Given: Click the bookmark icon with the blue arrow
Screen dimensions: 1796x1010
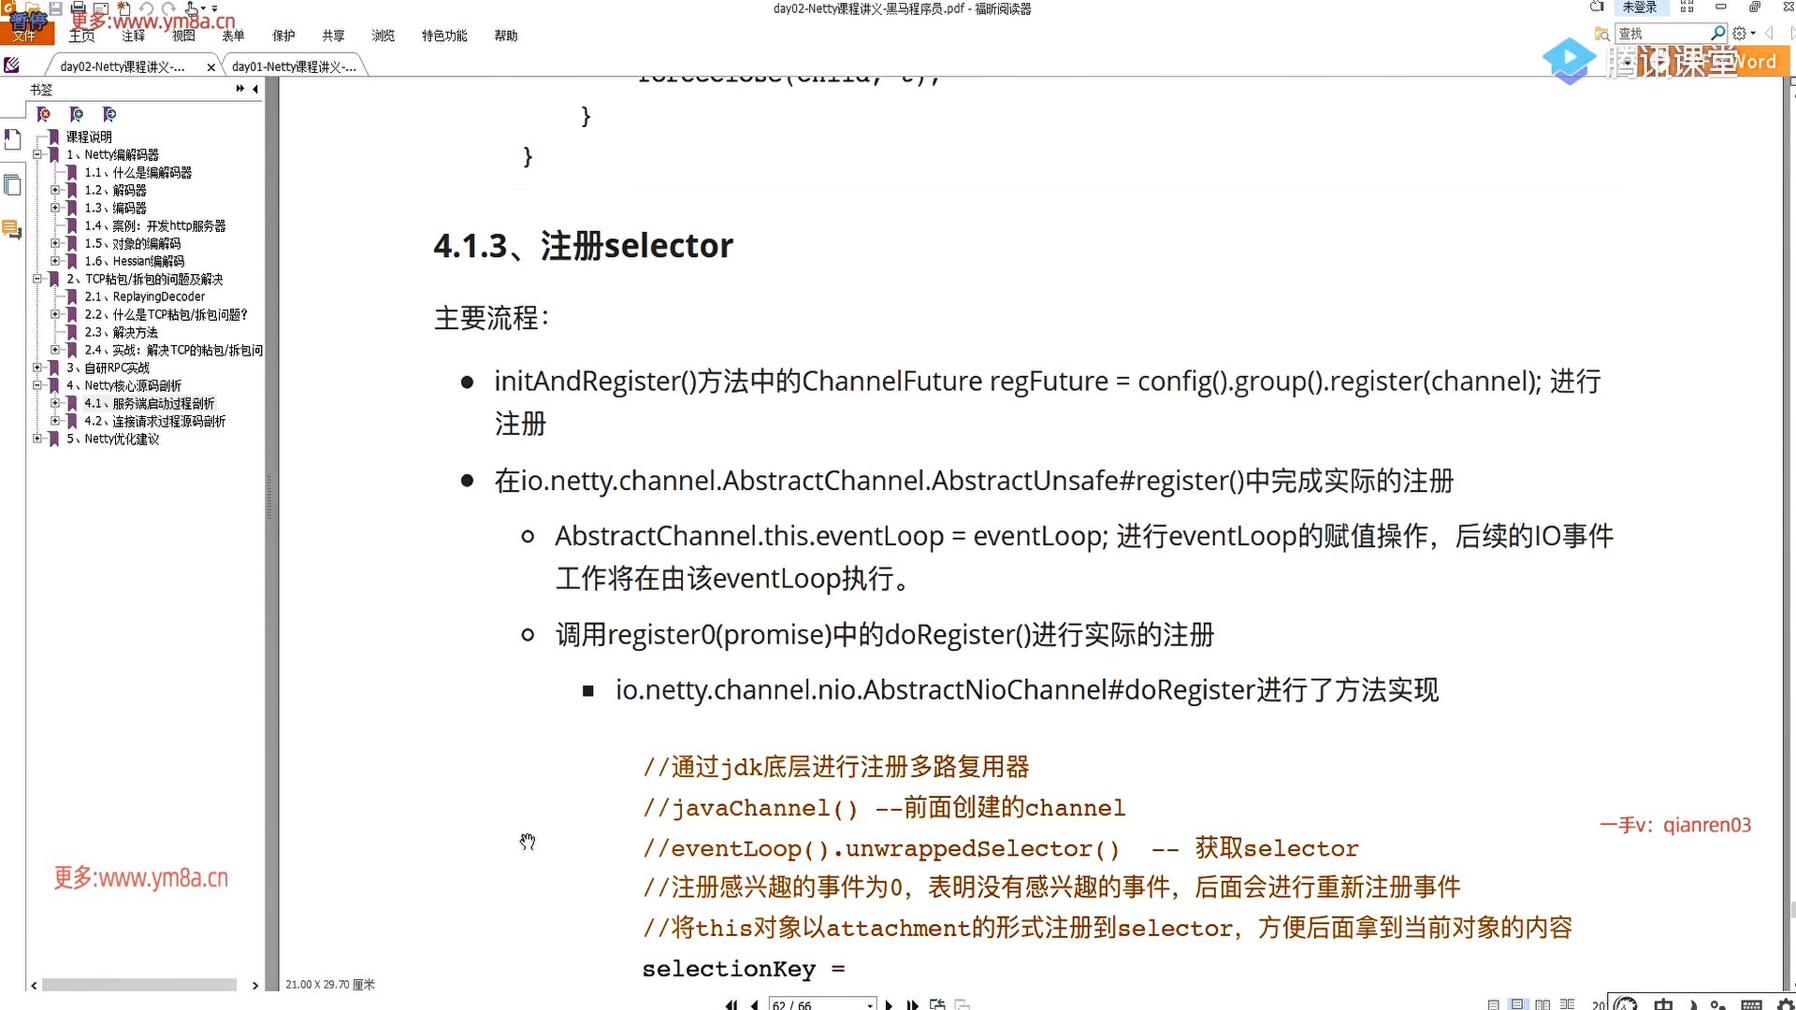Looking at the screenshot, I should 109,114.
